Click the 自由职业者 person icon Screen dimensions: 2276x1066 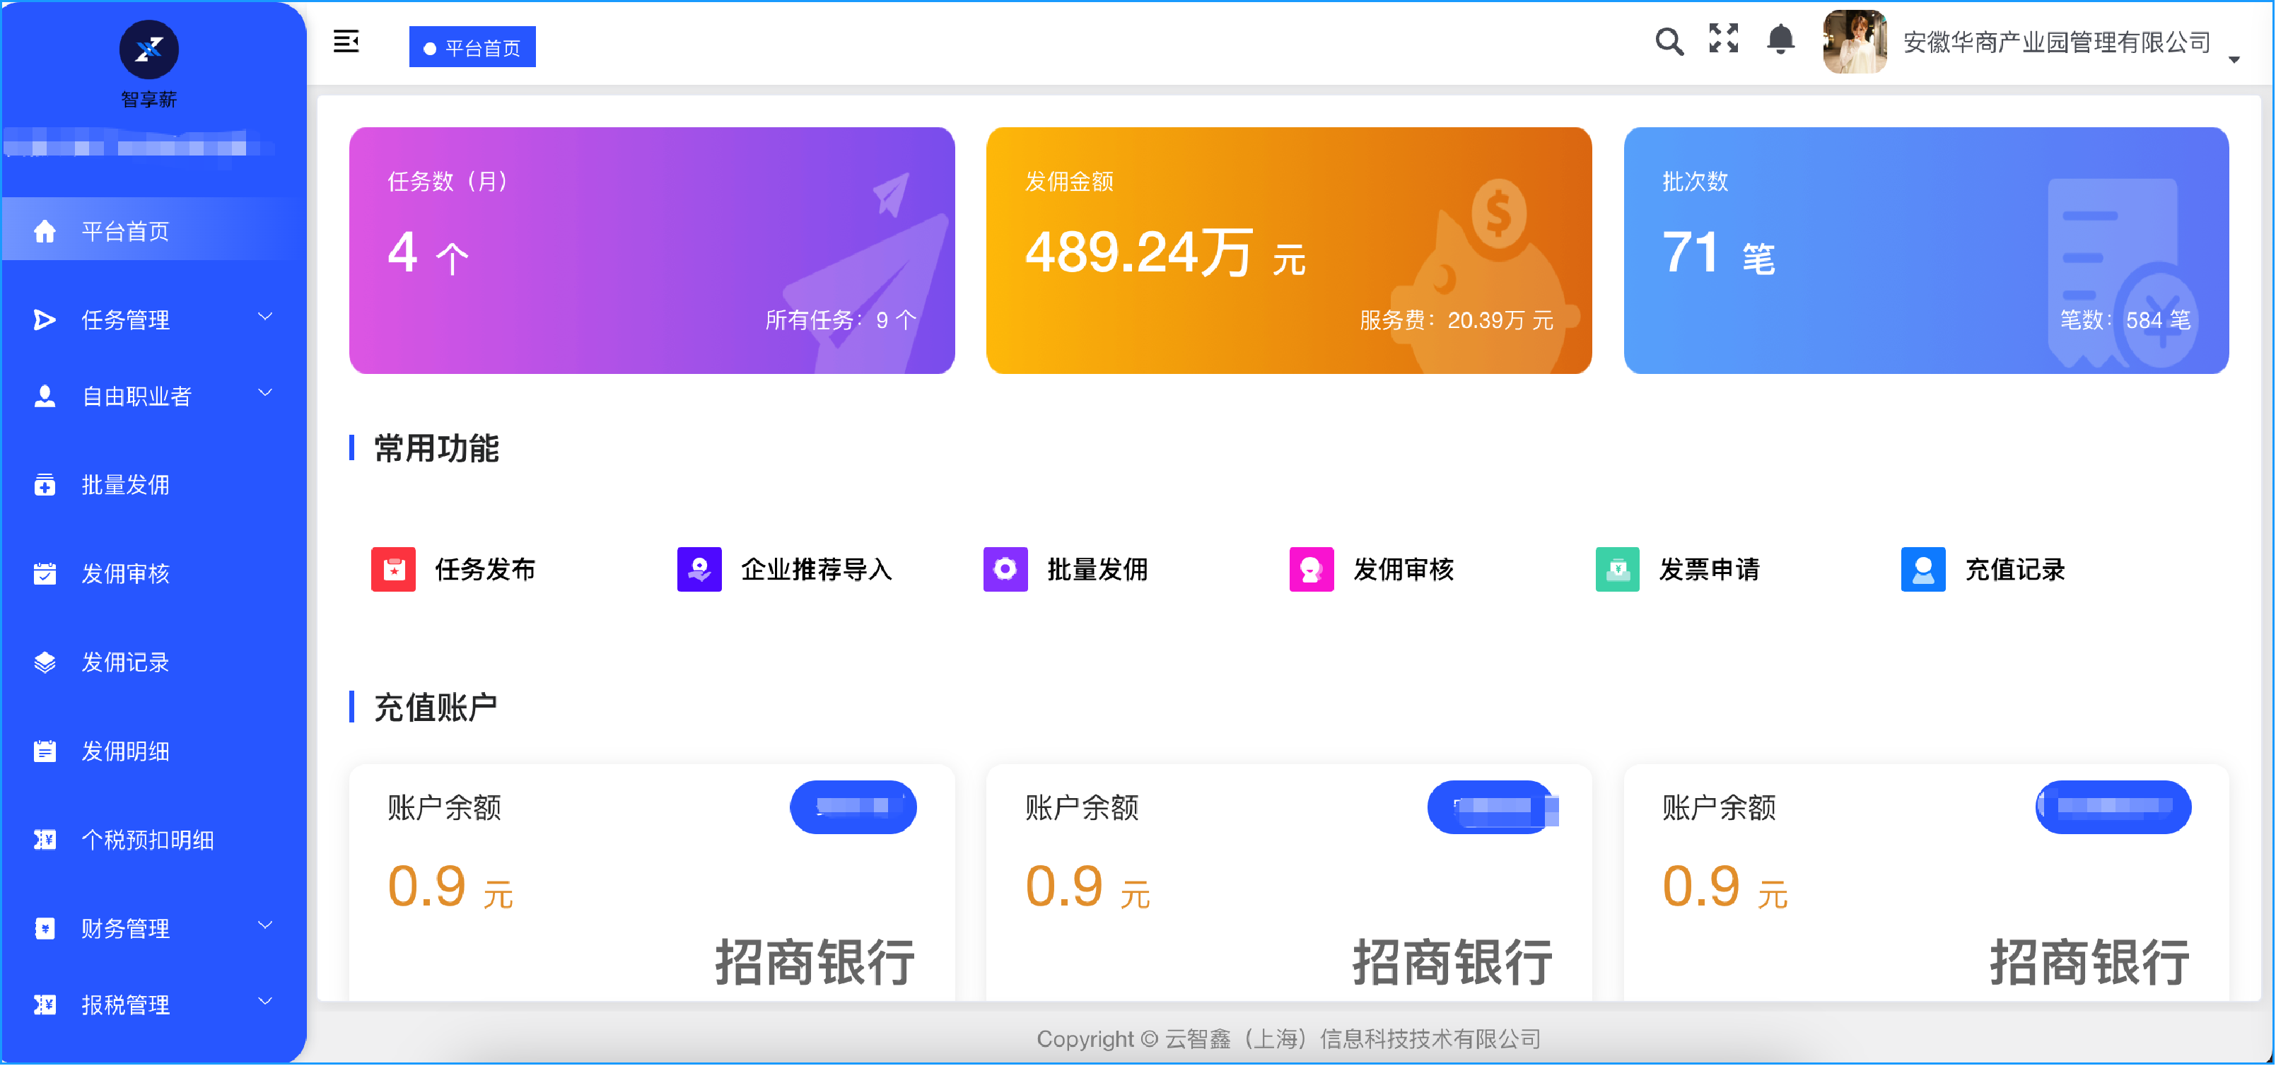point(44,397)
